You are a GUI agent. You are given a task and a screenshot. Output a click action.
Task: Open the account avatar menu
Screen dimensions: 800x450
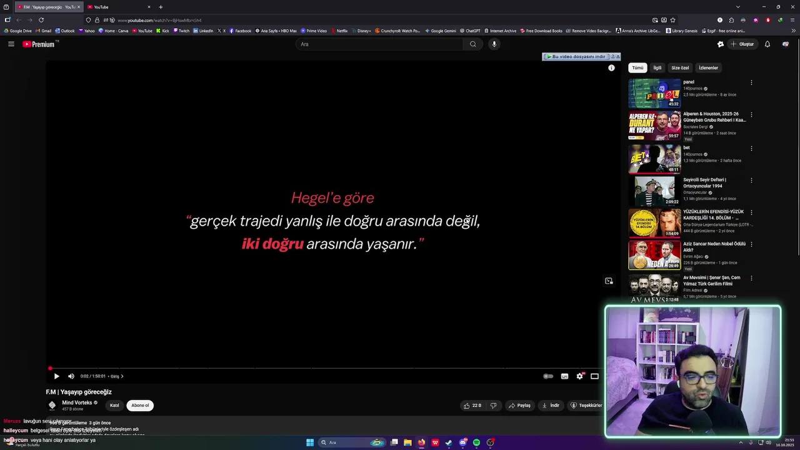pos(786,44)
